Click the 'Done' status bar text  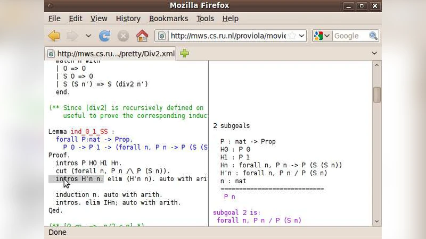coord(58,232)
